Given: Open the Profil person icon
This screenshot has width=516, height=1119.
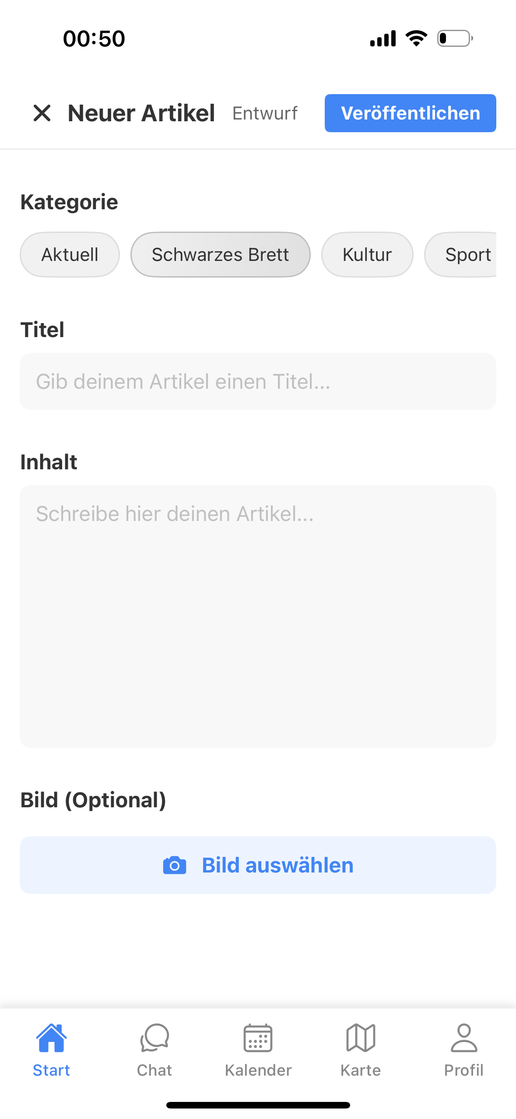Looking at the screenshot, I should (464, 1038).
